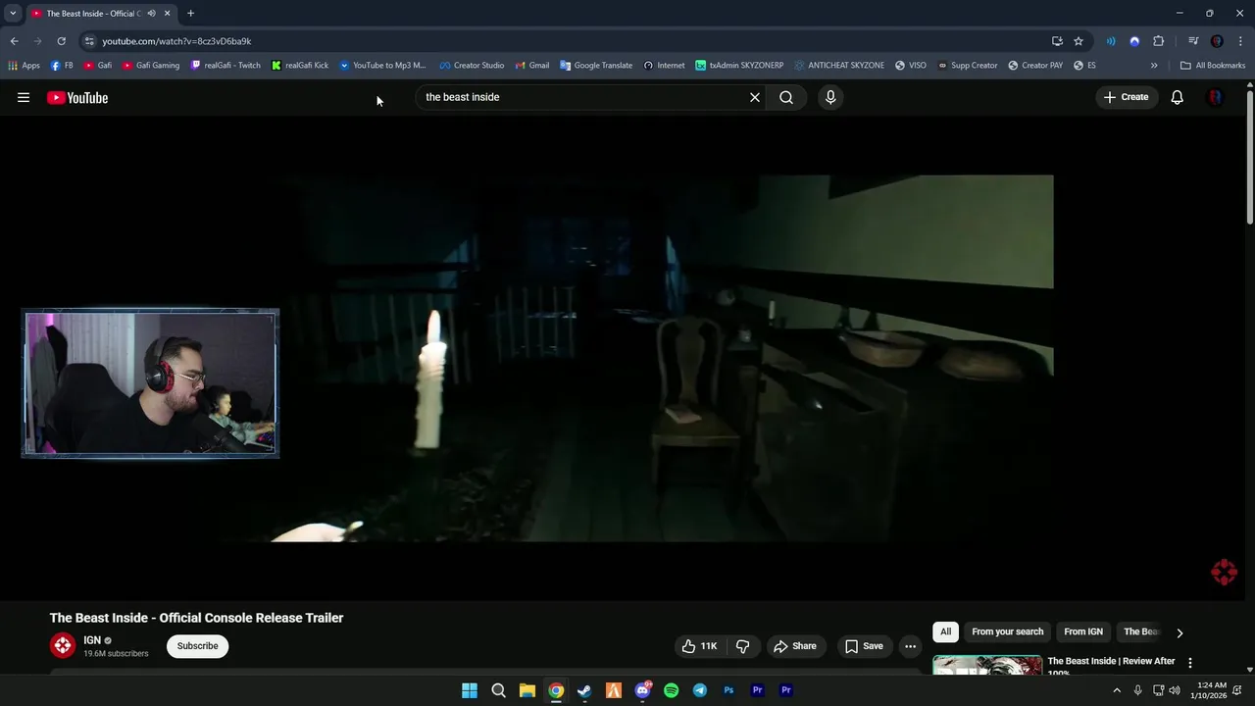Open the Chrome extensions puzzle icon
Viewport: 1255px width, 706px height.
click(1159, 41)
